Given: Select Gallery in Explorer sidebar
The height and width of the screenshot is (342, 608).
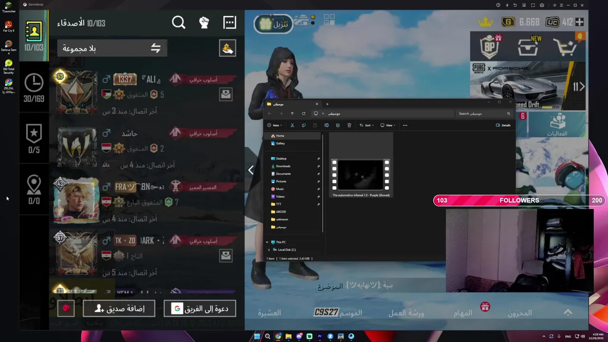Looking at the screenshot, I should tap(280, 143).
